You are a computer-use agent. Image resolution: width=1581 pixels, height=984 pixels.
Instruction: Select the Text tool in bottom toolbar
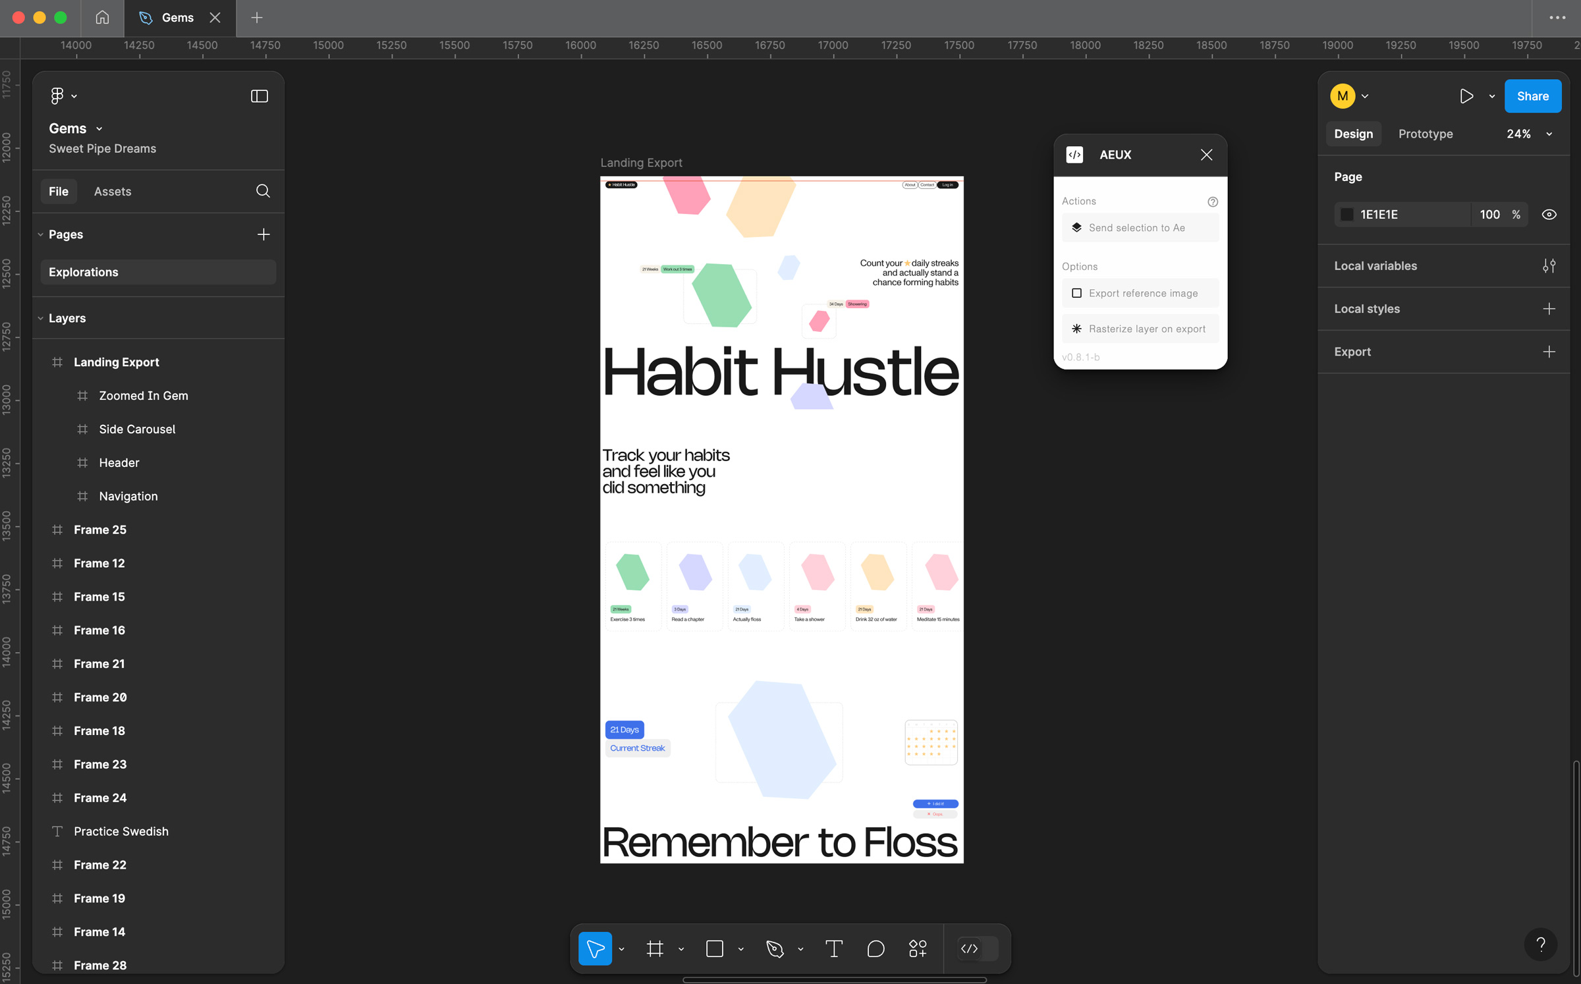pyautogui.click(x=834, y=948)
